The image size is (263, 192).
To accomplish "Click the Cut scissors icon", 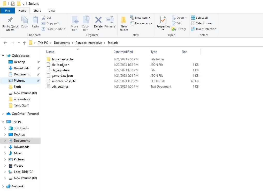I will coord(44,18).
